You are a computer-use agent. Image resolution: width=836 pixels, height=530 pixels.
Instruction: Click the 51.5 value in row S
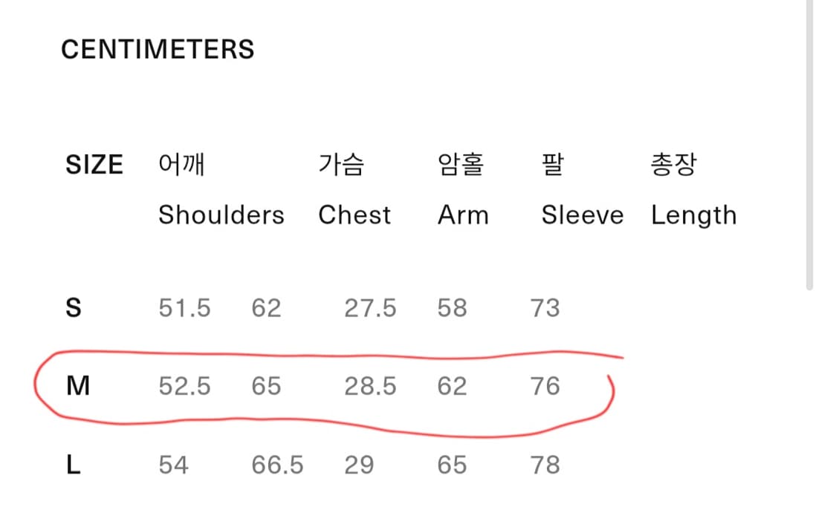tap(184, 308)
